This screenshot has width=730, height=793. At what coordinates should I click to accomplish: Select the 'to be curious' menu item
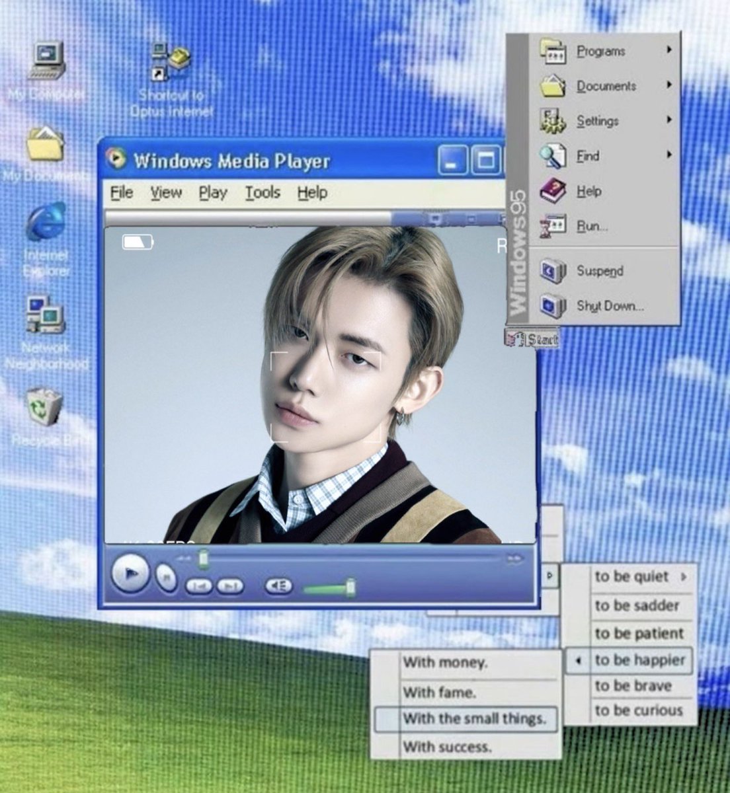(x=638, y=711)
